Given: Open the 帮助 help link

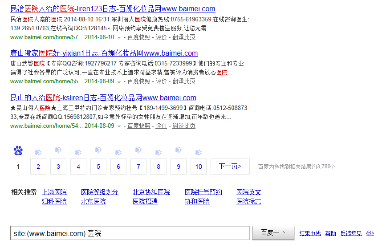Looking at the screenshot, I should tap(330, 233).
